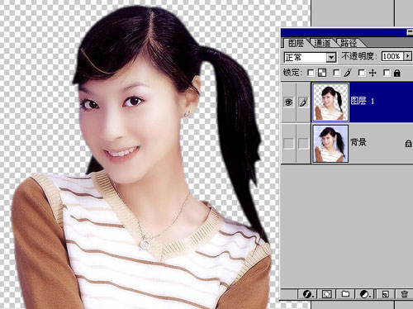
Task: Expand the 不透明度 opacity slider arrow
Action: coord(408,56)
